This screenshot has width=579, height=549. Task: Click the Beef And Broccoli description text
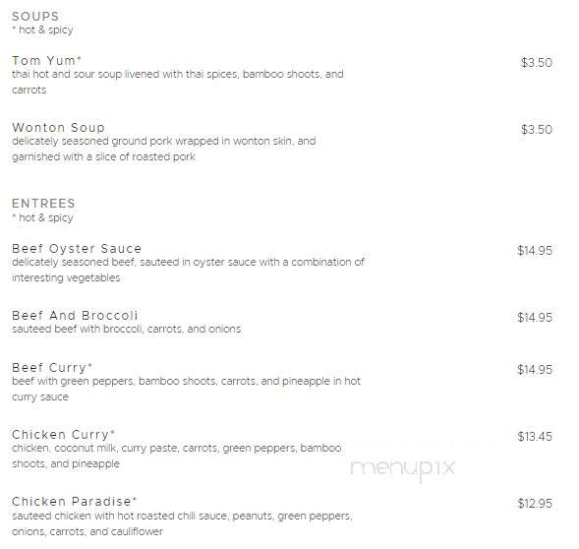pyautogui.click(x=126, y=329)
